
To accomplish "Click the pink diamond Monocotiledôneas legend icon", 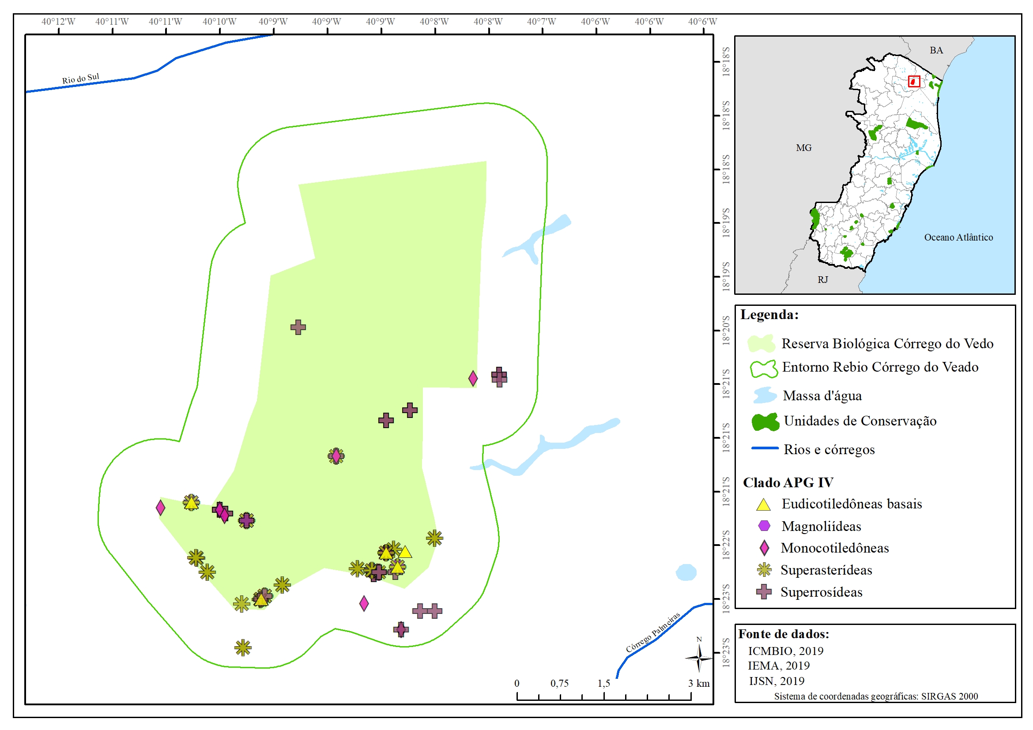I will pos(764,548).
